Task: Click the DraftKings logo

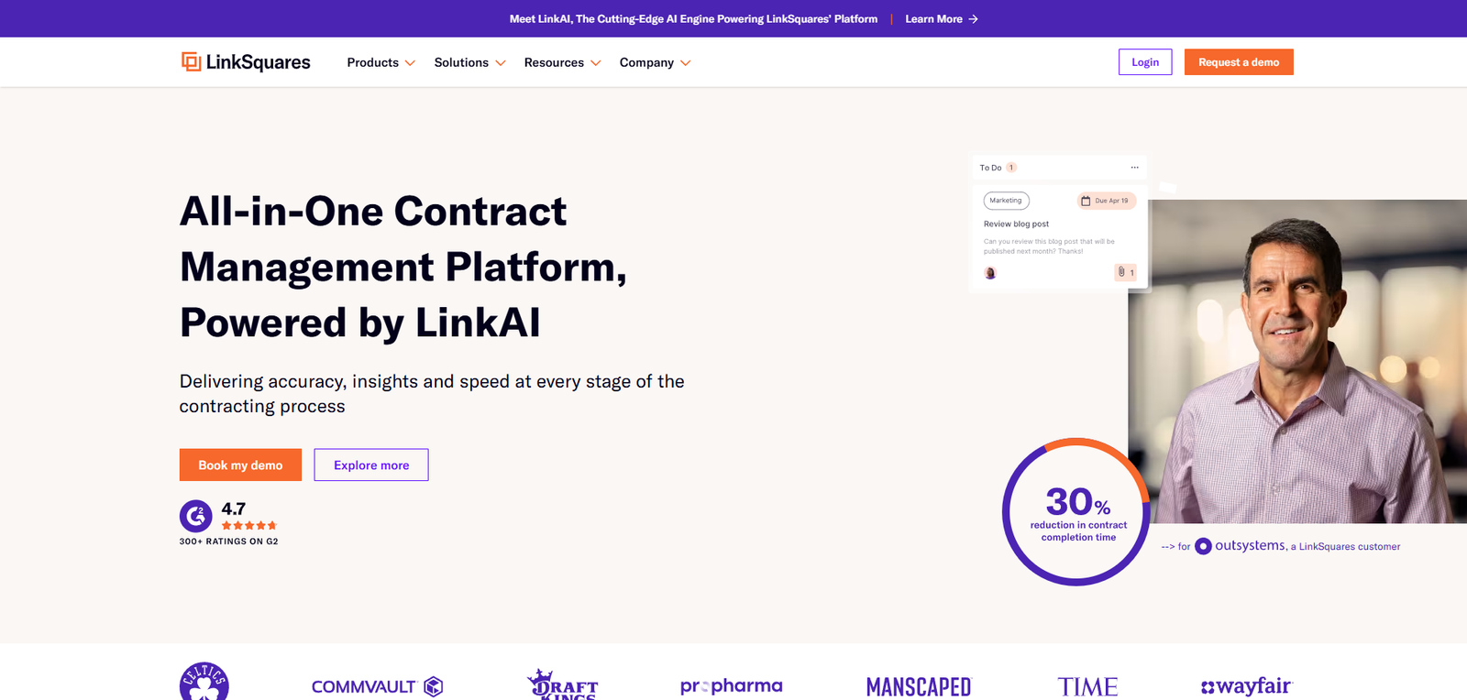Action: (x=563, y=685)
